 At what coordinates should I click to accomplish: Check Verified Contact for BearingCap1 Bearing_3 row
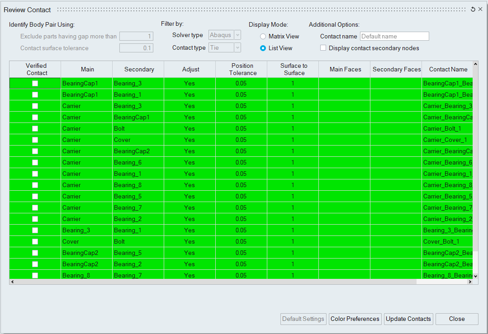click(x=35, y=84)
